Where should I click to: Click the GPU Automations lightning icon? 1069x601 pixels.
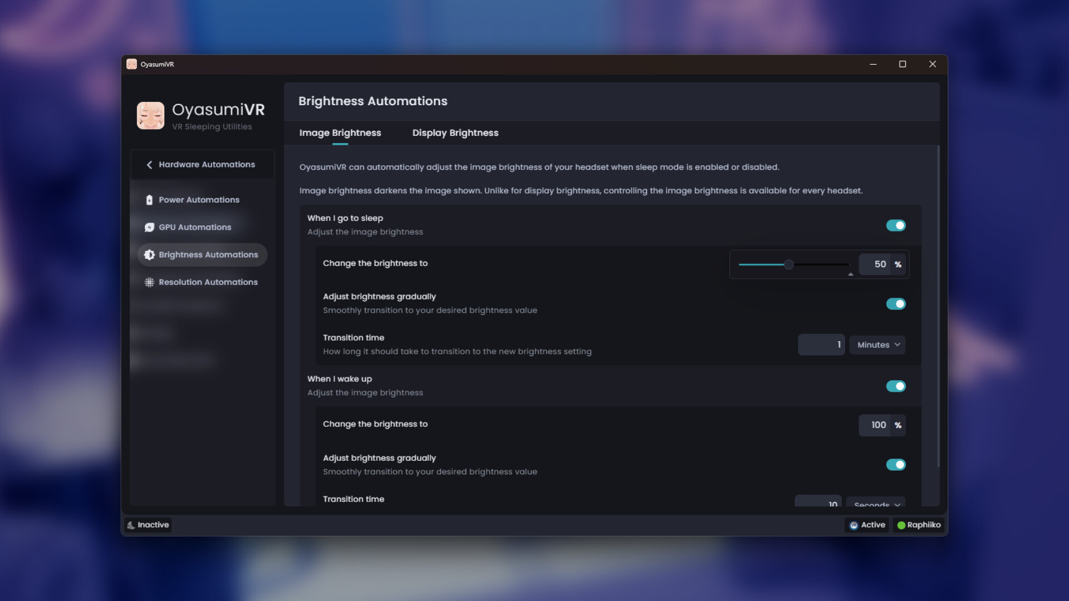[x=148, y=227]
